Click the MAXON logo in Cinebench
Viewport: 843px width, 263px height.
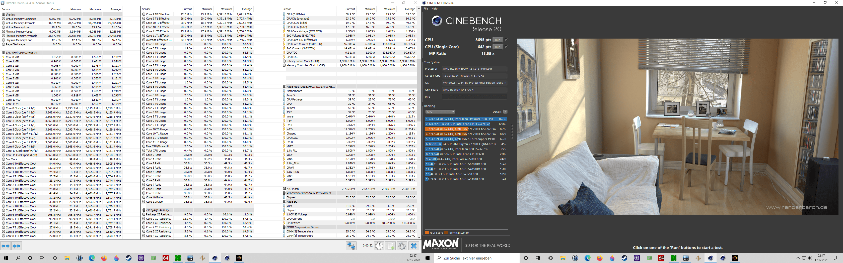441,244
